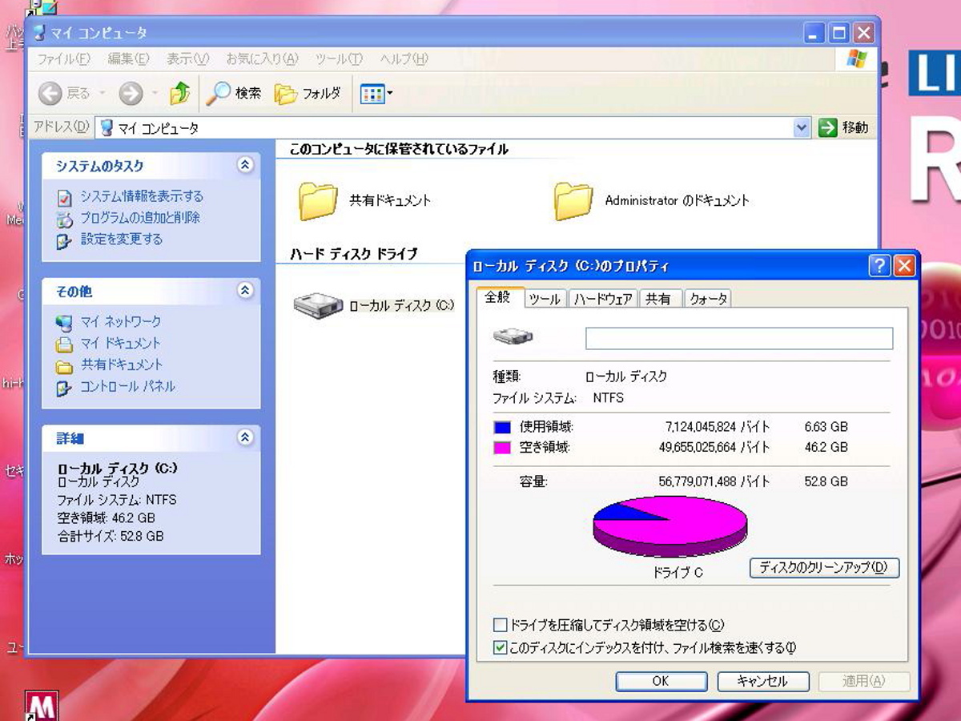The height and width of the screenshot is (721, 961).
Task: Open the Back button history dropdown arrow
Action: point(102,94)
